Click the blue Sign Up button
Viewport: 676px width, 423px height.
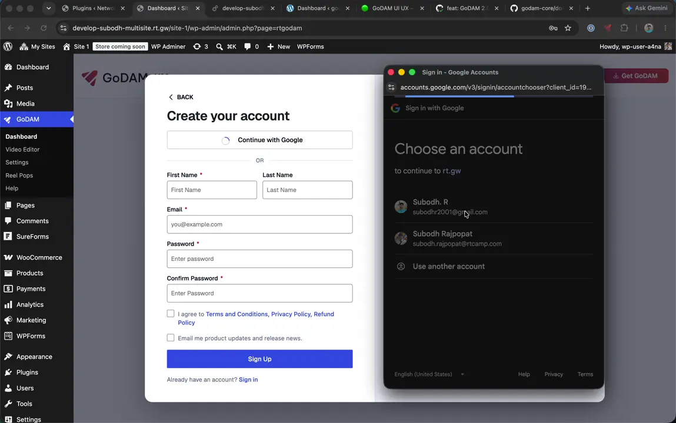tap(259, 359)
